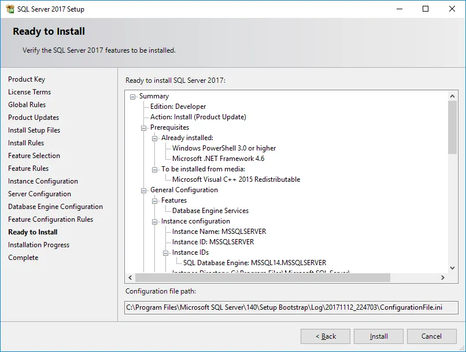Click the Back button
This screenshot has height=352, width=466.
(326, 336)
